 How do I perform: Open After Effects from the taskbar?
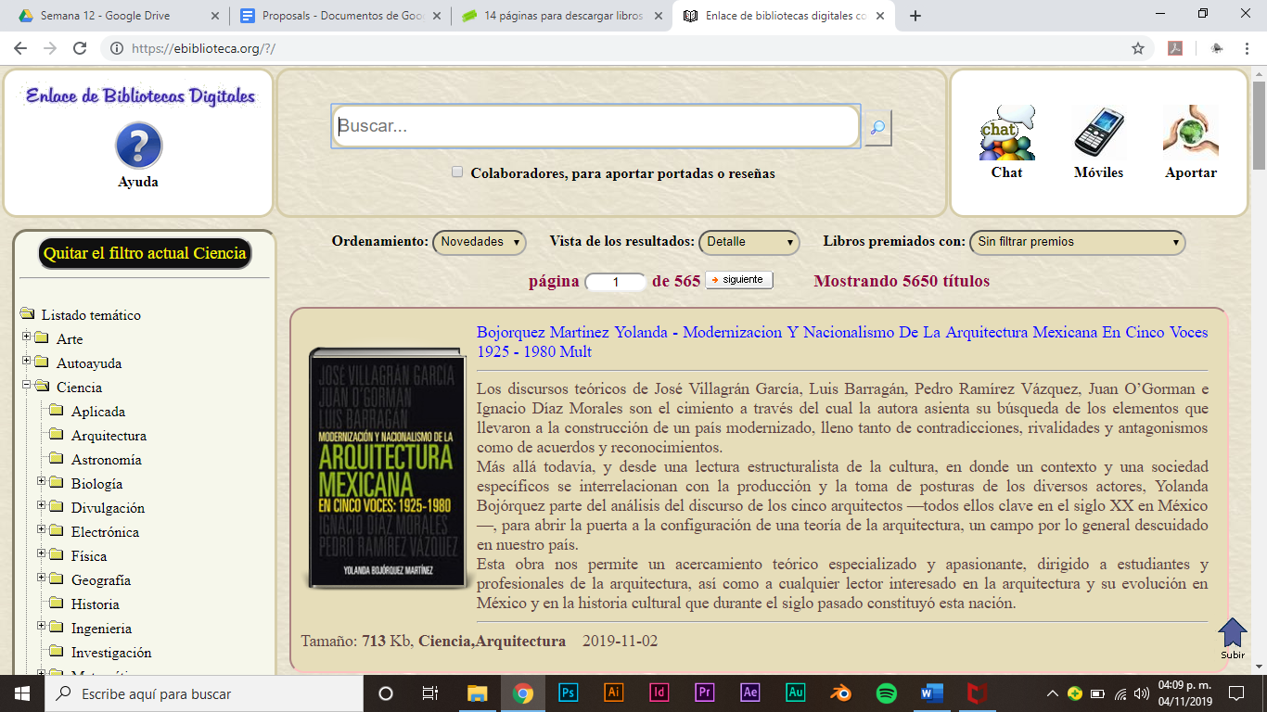[750, 693]
